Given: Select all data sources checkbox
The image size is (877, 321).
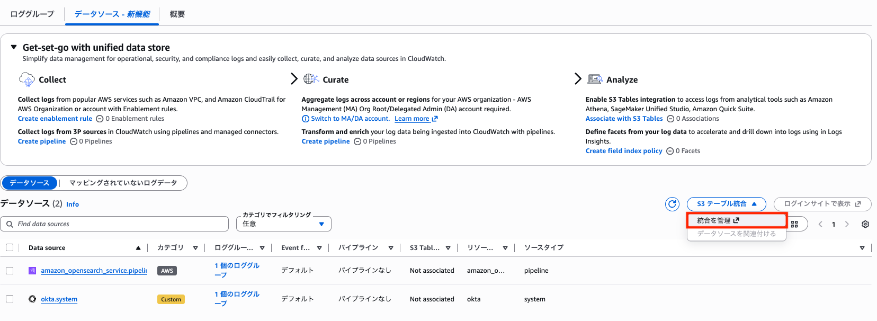Looking at the screenshot, I should pyautogui.click(x=10, y=247).
